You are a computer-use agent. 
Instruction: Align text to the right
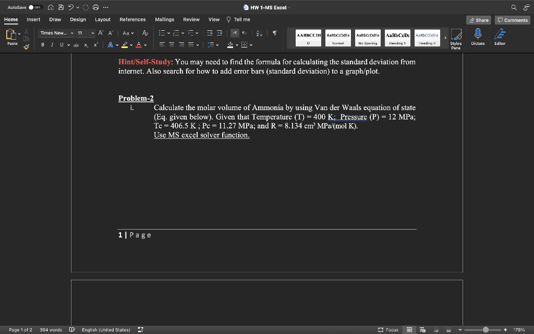[181, 45]
